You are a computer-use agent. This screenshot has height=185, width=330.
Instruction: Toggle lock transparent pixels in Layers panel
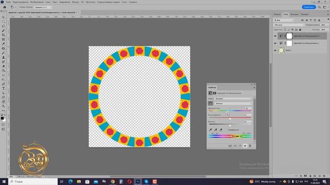pyautogui.click(x=285, y=30)
